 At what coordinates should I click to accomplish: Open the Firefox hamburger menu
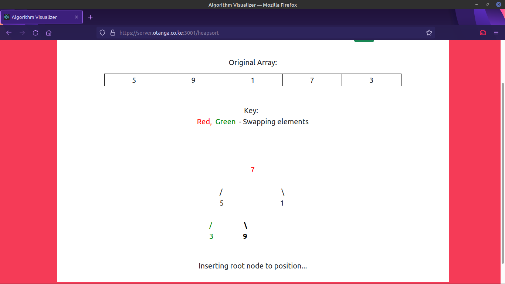click(x=496, y=33)
